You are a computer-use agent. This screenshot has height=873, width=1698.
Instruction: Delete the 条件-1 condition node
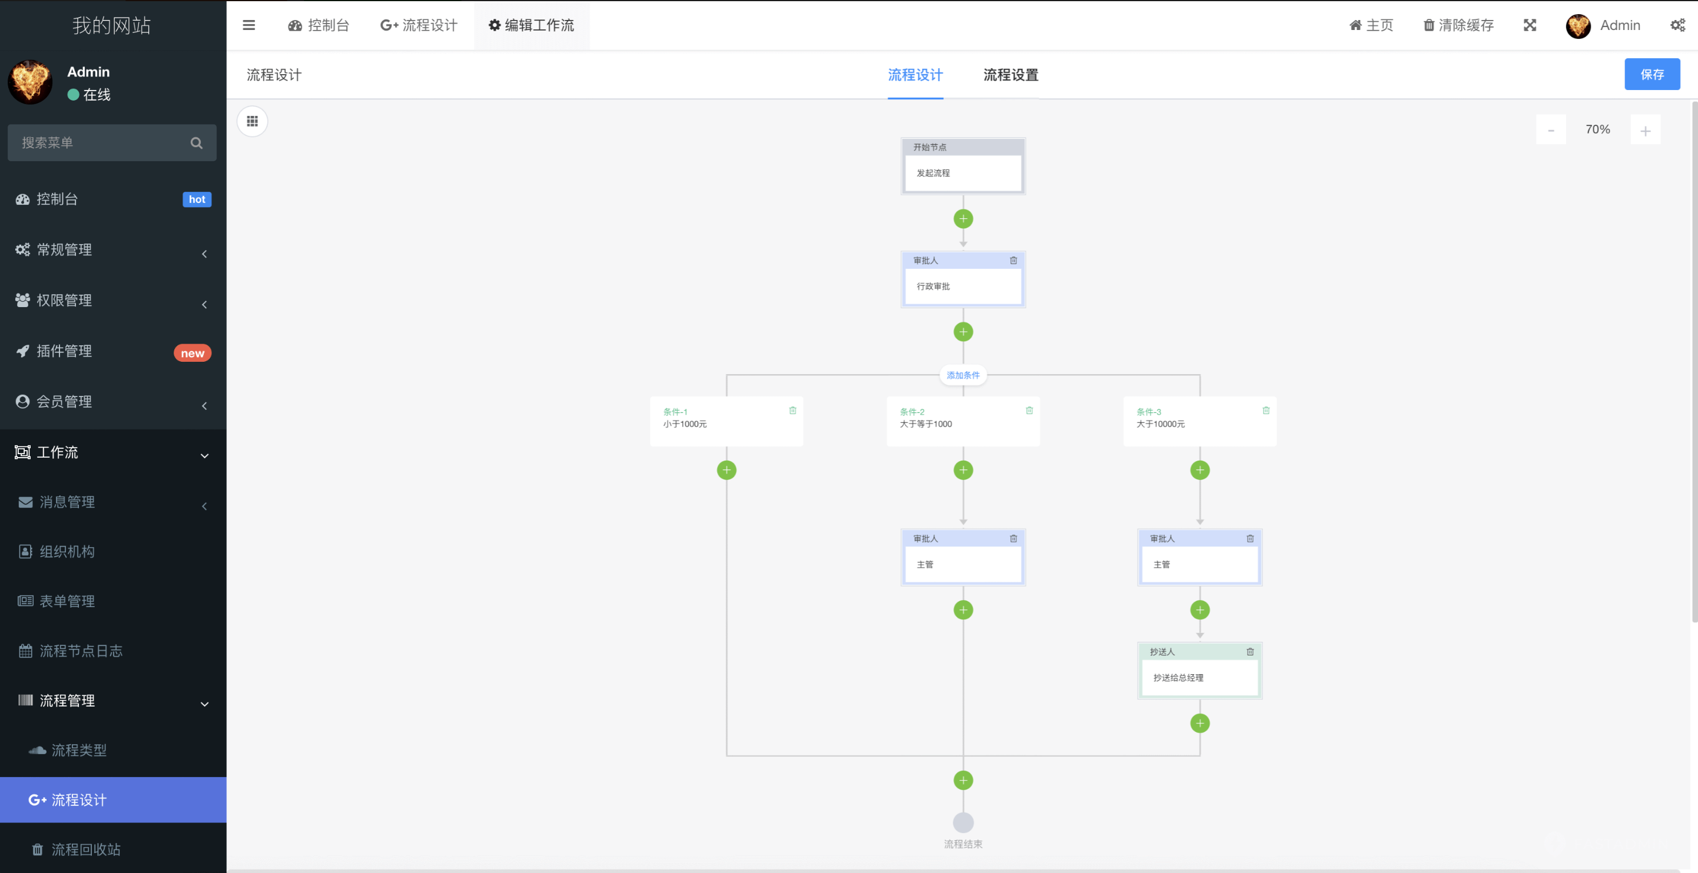pos(792,410)
